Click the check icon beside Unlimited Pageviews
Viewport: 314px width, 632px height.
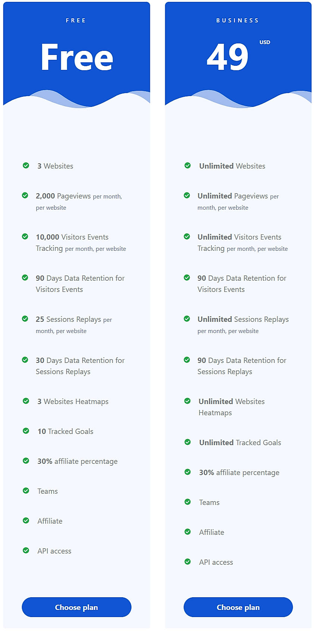(187, 195)
